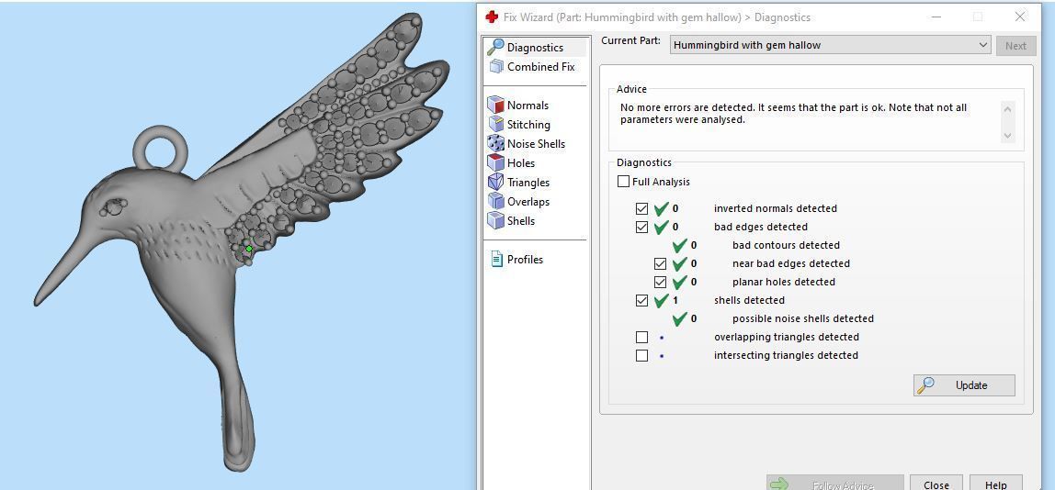Open the Profiles page label
Viewport: 1055px width, 490px height.
(x=525, y=260)
